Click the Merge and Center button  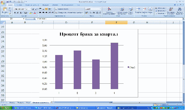point(69,13)
